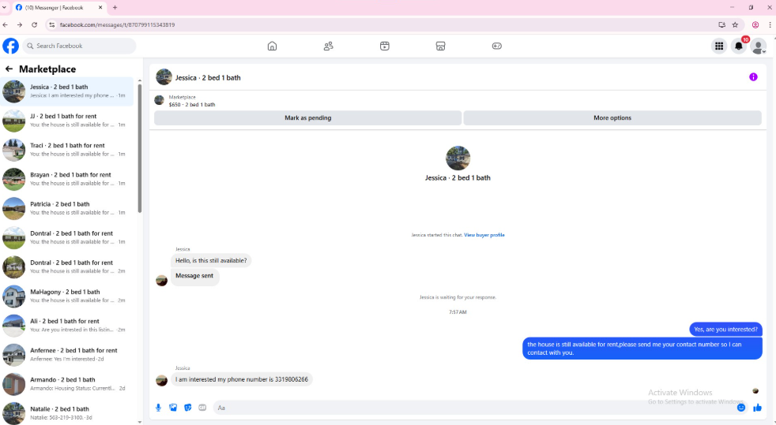Click the install app icon in address bar

[722, 24]
